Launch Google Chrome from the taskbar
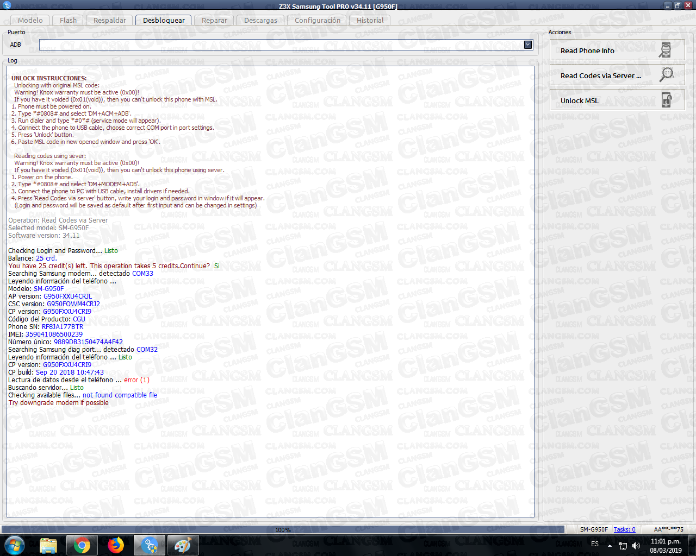The width and height of the screenshot is (696, 556). click(82, 545)
